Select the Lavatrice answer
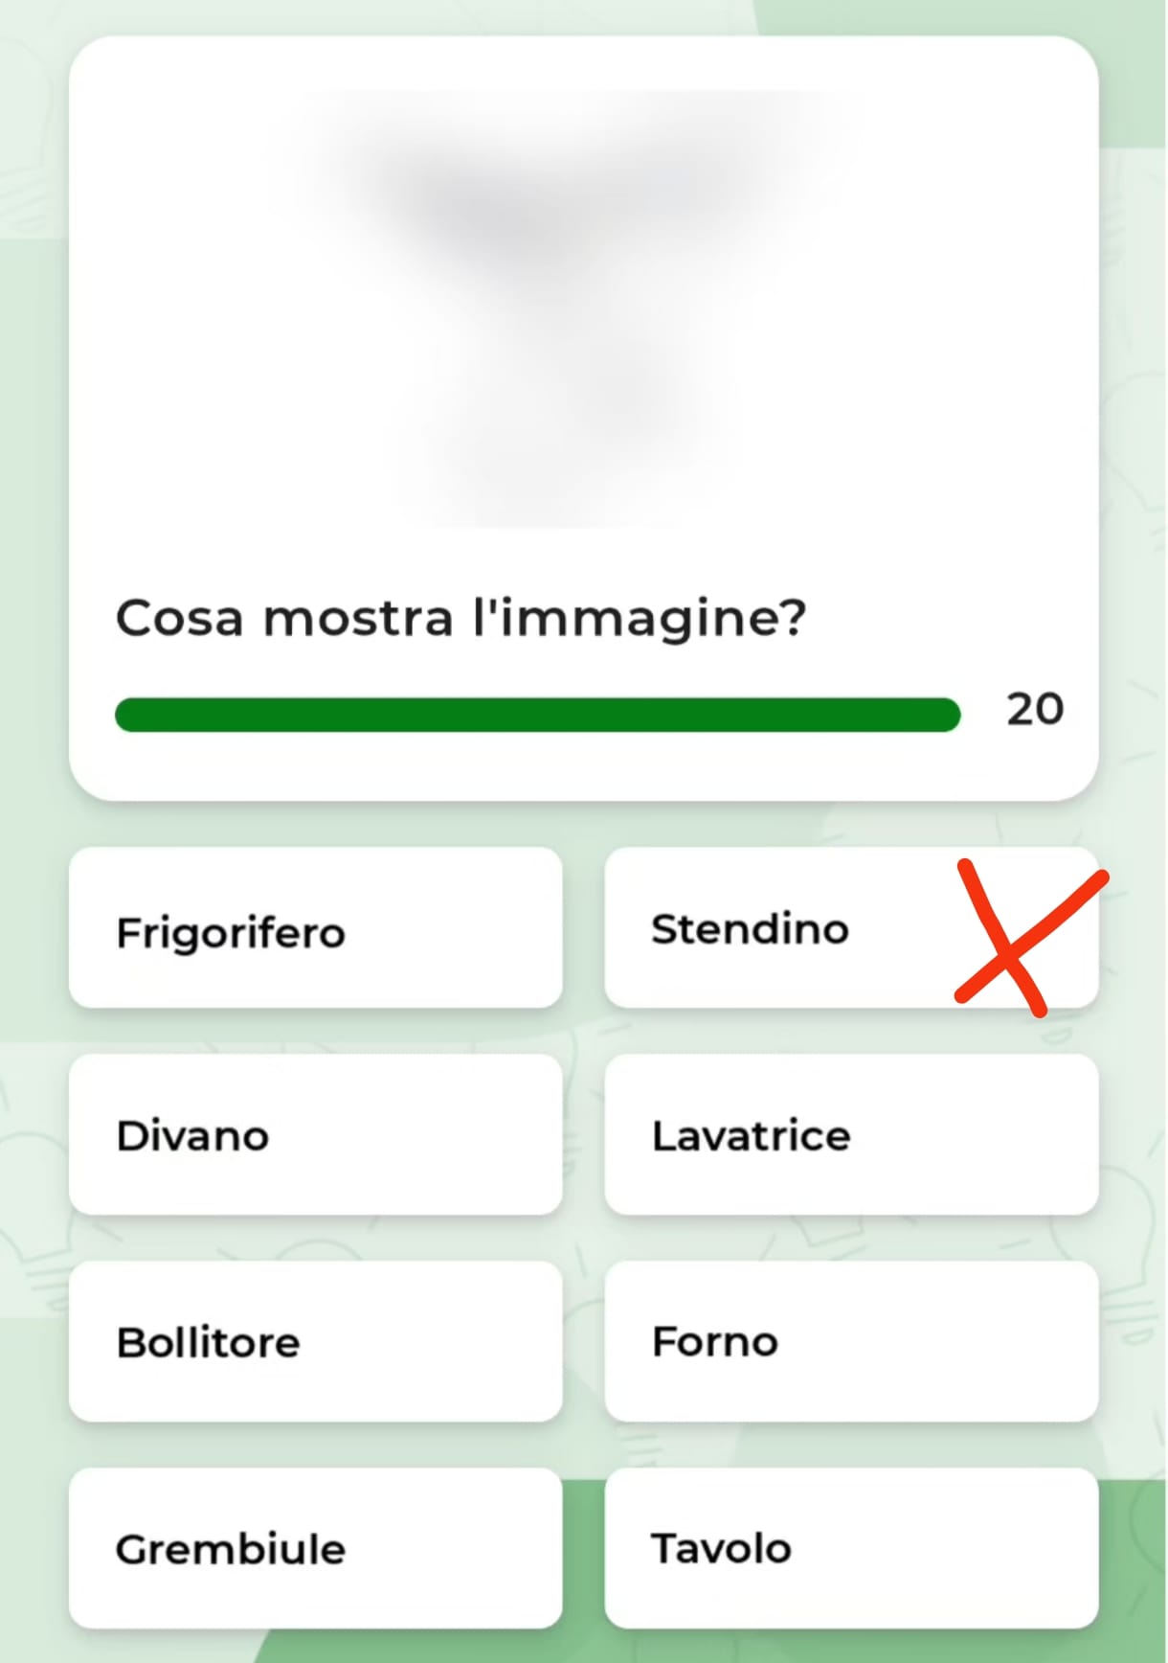The image size is (1168, 1663). click(x=851, y=1134)
